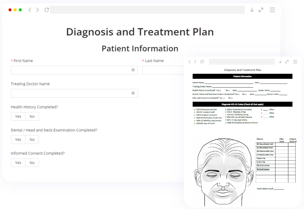Select No for Health History Completed

coord(32,116)
